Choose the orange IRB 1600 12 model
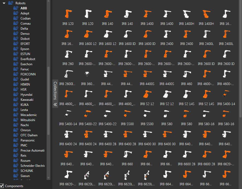The height and width of the screenshot is (189, 242). [x=88, y=34]
